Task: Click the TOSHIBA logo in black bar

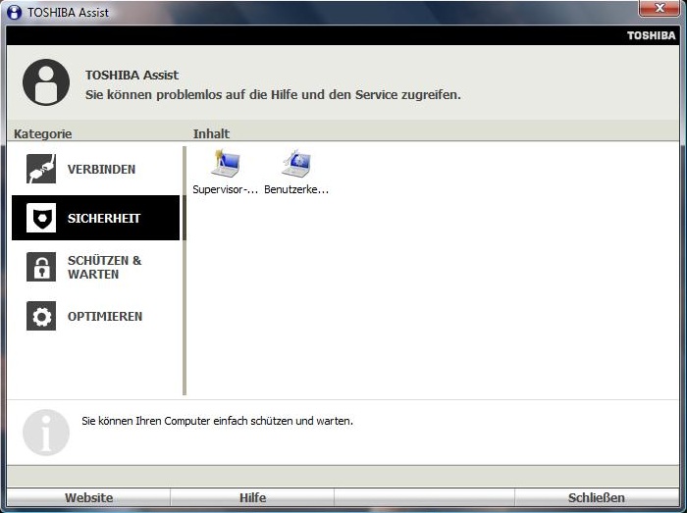Action: [x=651, y=35]
